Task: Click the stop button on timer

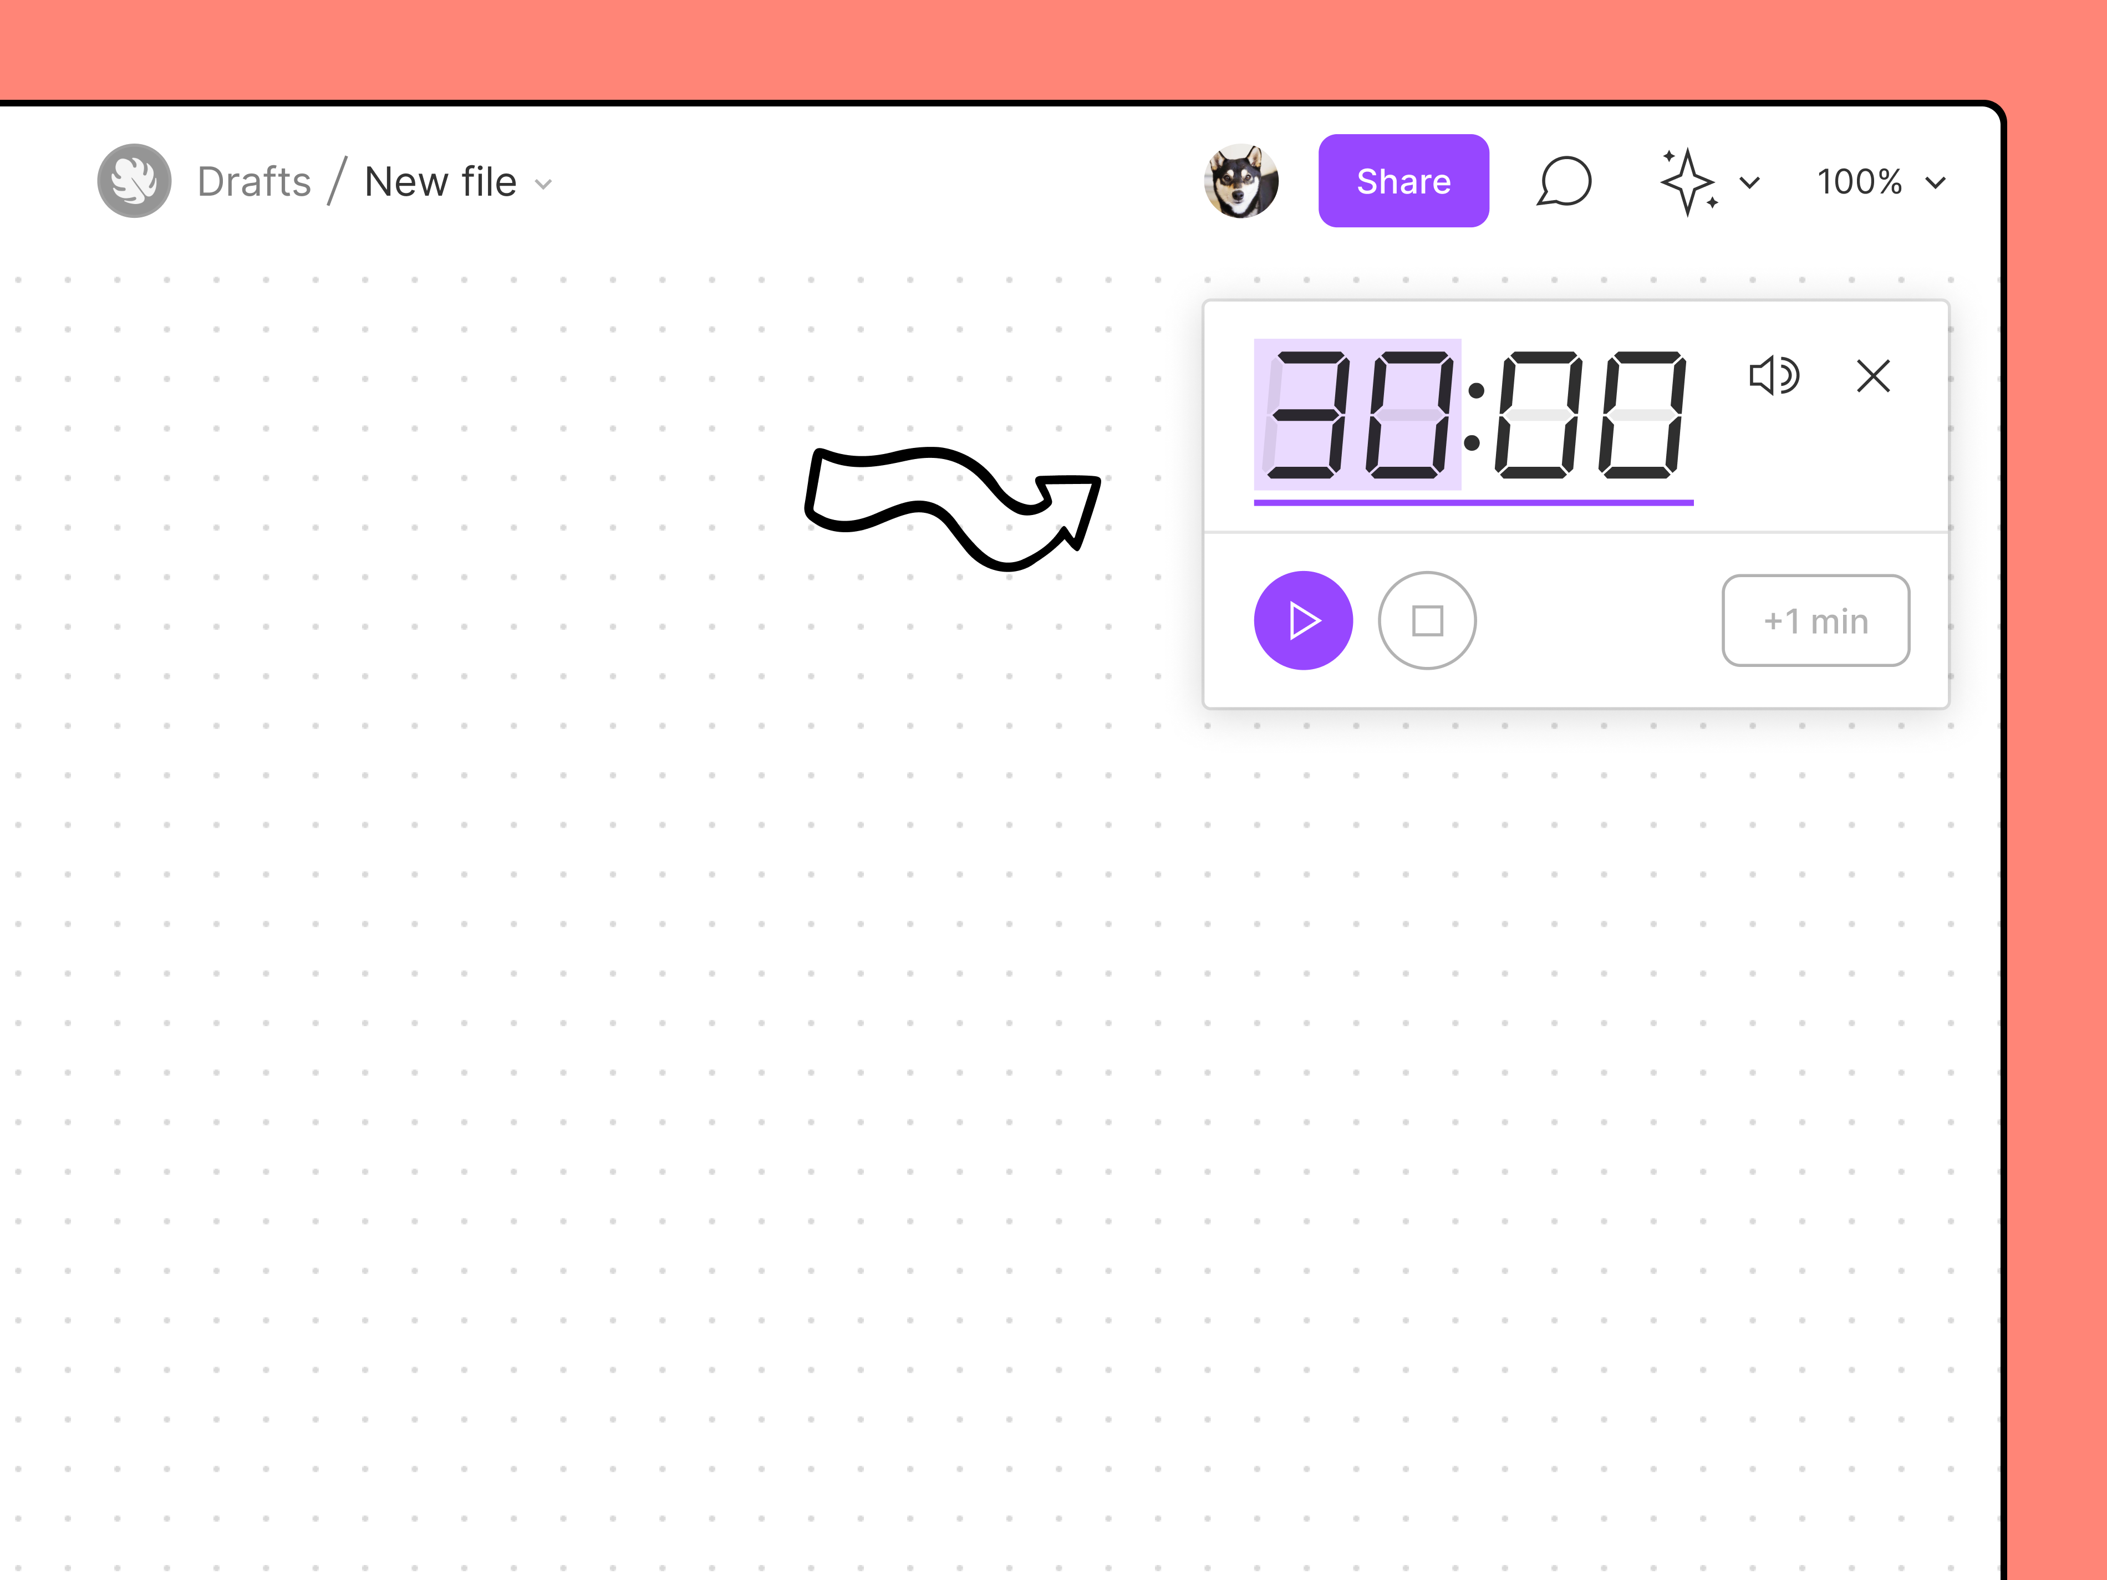Action: [1427, 621]
